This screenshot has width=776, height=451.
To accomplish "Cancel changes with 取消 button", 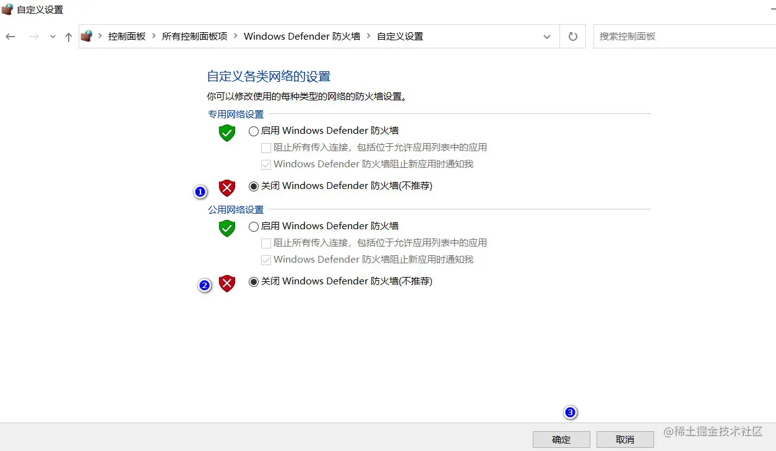I will point(625,439).
